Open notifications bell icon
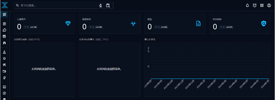Viewport: 275px width, 100px height. [247, 6]
